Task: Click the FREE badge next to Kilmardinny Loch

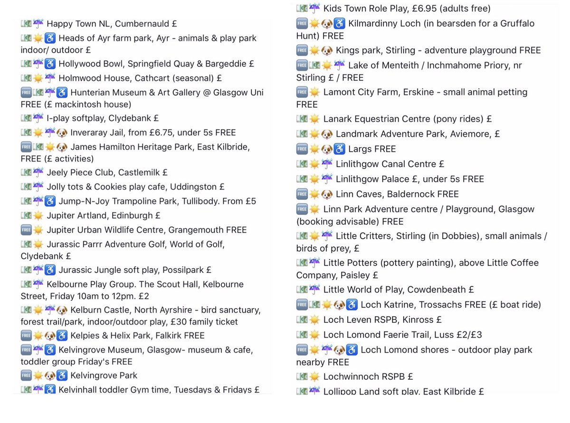Action: click(302, 24)
